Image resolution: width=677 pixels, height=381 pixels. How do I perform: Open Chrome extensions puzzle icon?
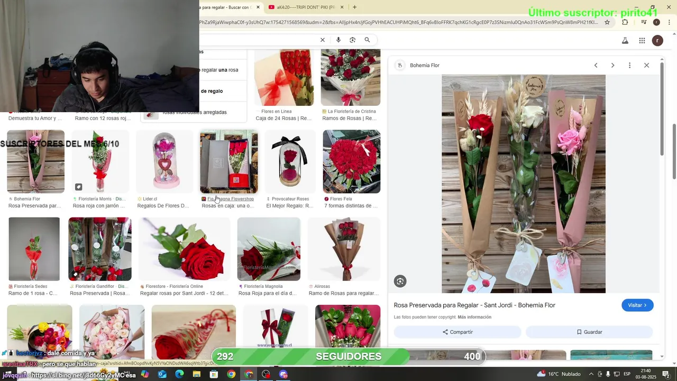click(625, 22)
